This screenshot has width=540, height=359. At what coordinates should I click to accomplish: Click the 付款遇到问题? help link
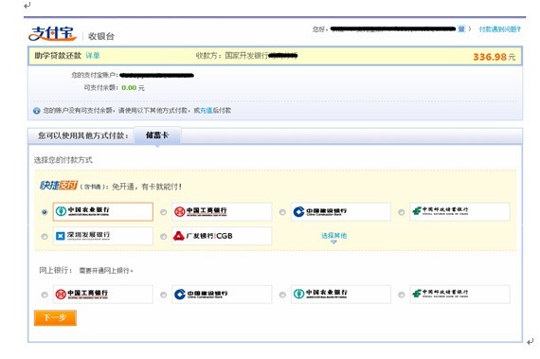coord(499,29)
